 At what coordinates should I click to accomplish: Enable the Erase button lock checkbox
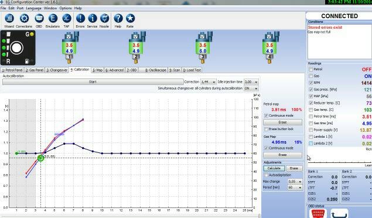[x=266, y=129]
